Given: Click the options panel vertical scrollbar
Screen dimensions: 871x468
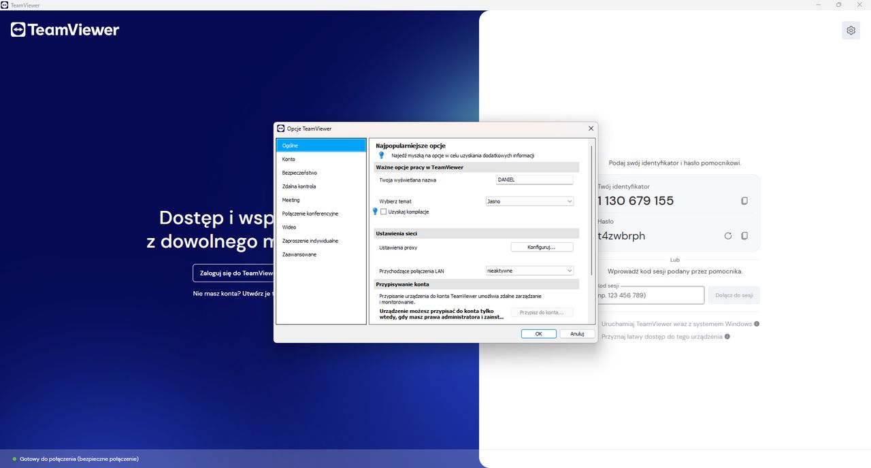Looking at the screenshot, I should point(591,210).
